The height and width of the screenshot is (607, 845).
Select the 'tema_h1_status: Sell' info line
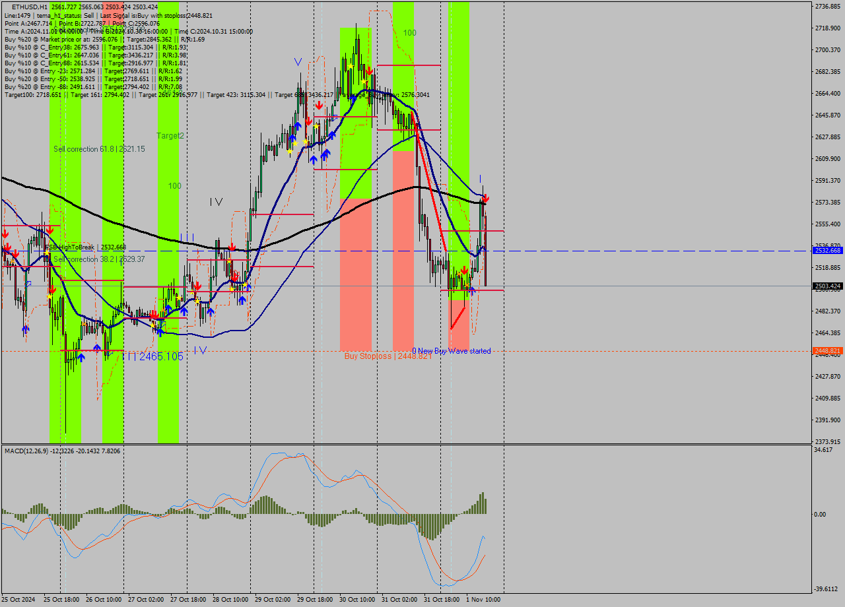click(108, 15)
